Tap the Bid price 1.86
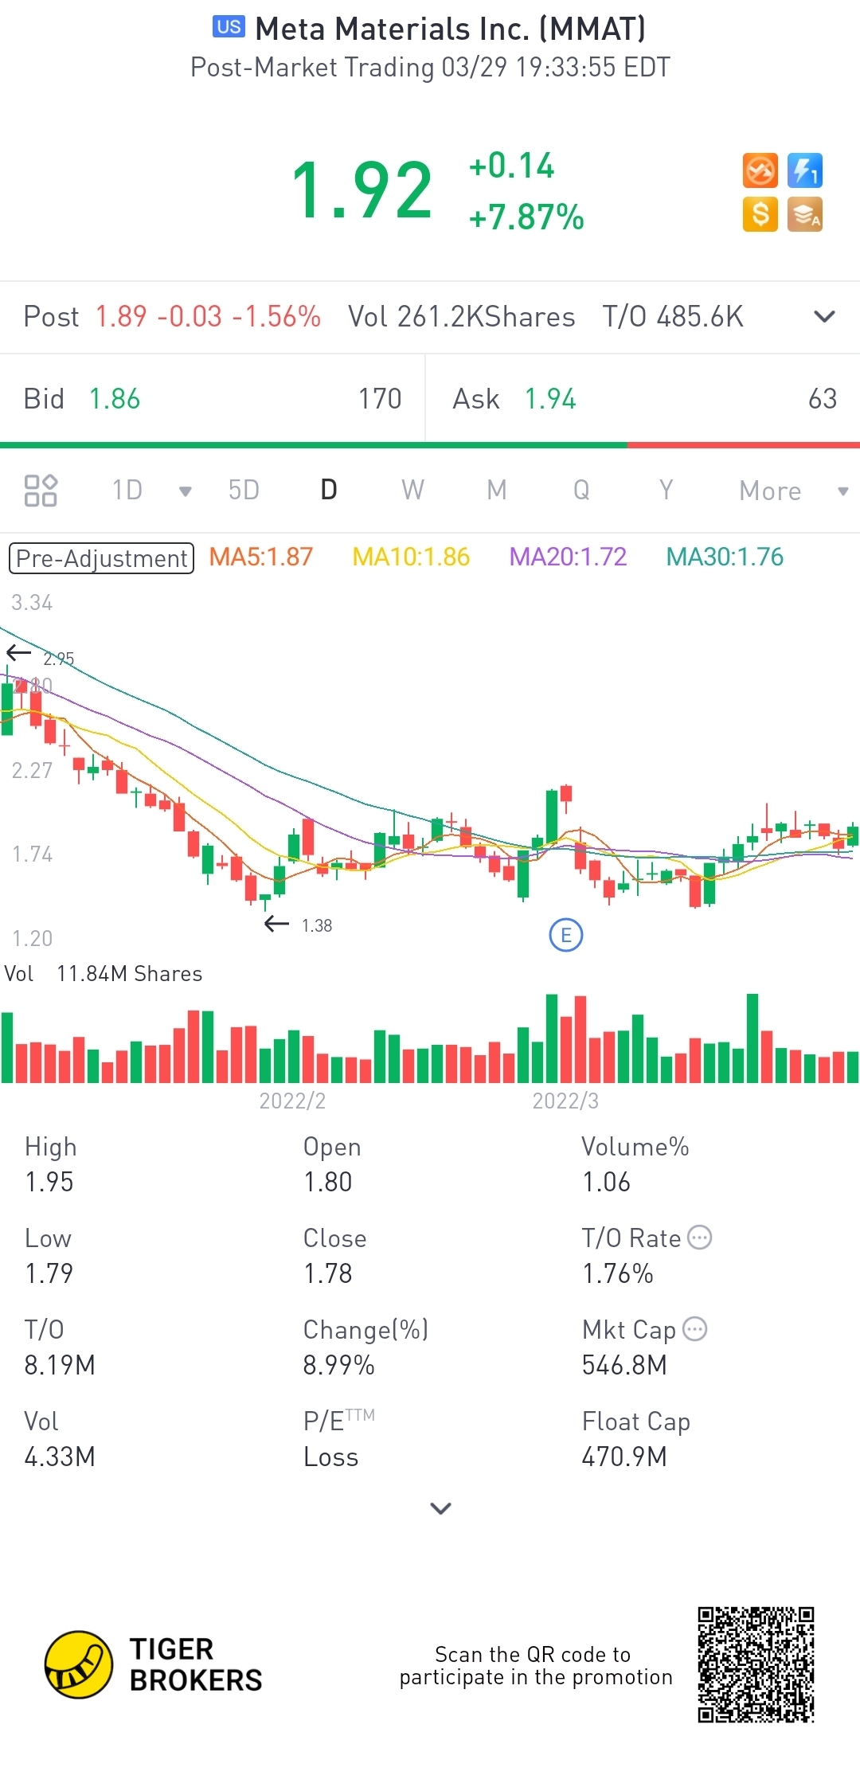The image size is (860, 1791). click(115, 399)
